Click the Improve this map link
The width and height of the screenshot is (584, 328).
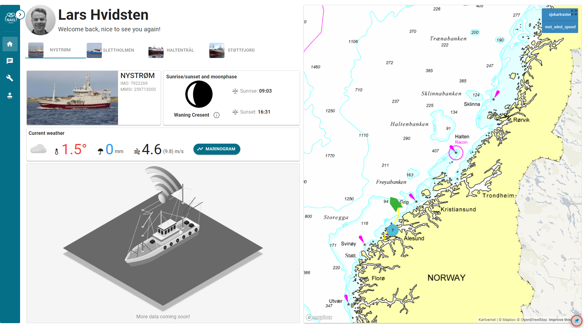pos(560,320)
